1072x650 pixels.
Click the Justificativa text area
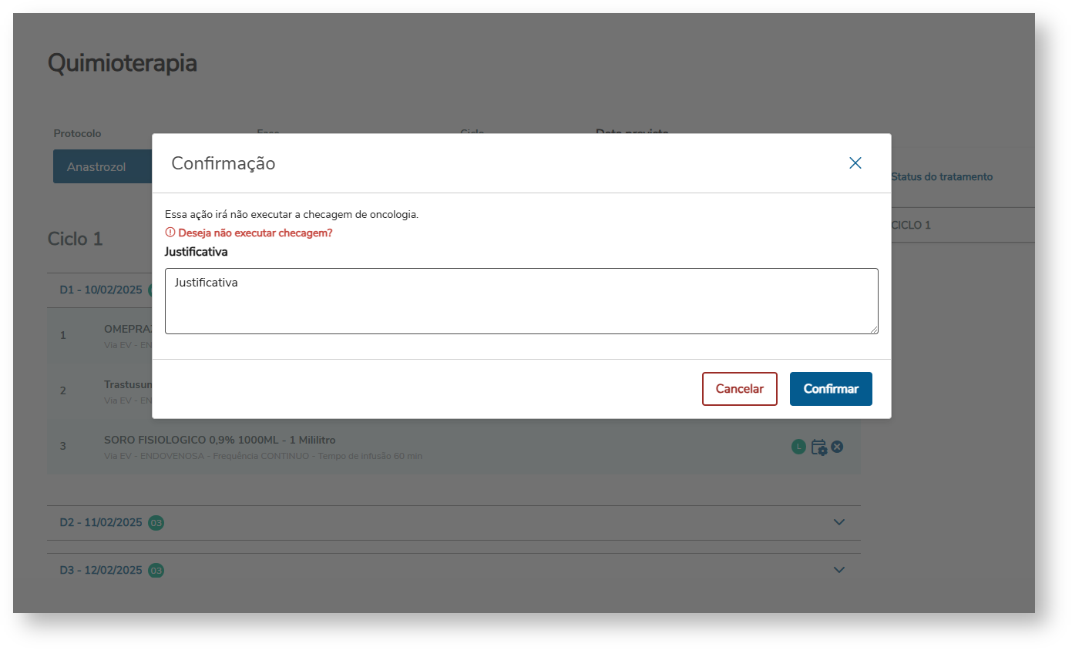(521, 301)
